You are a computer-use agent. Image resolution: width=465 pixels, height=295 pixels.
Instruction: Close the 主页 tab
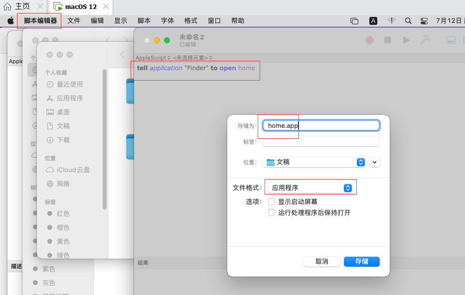pyautogui.click(x=40, y=6)
